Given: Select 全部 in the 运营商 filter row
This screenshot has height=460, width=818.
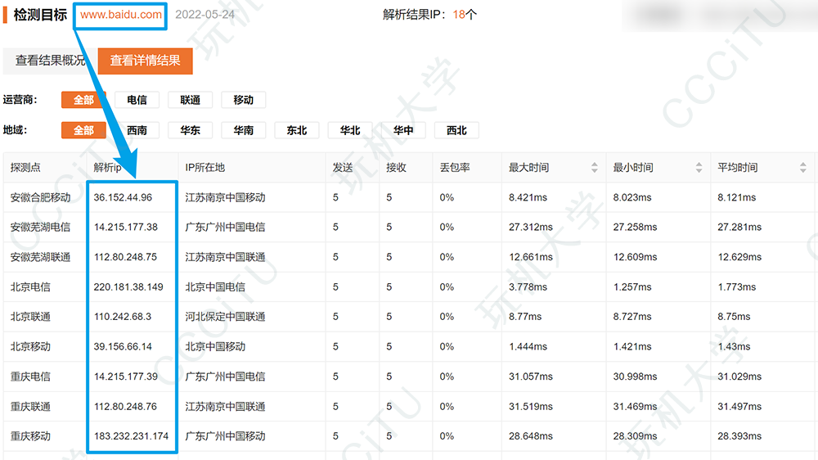Looking at the screenshot, I should pos(83,100).
